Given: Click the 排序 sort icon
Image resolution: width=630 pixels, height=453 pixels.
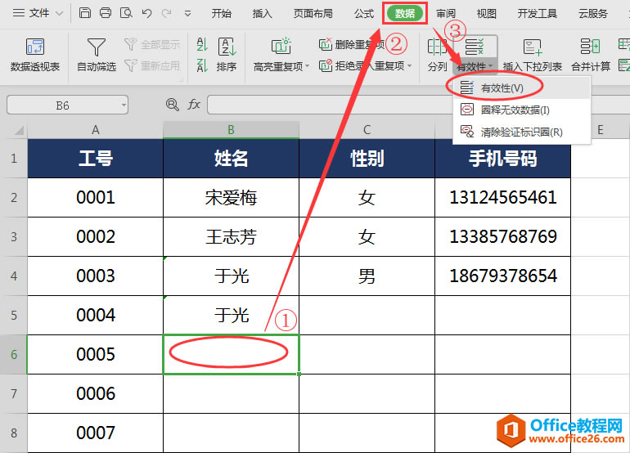Looking at the screenshot, I should coord(227,54).
